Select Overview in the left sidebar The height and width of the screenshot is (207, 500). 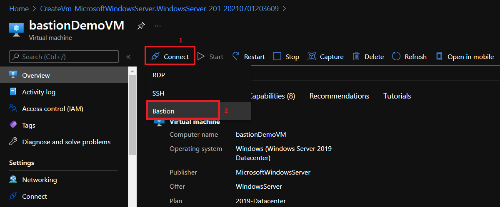tap(64, 75)
